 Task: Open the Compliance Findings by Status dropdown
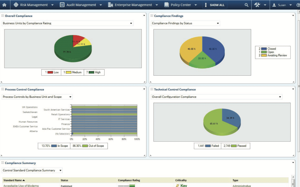tap(217, 23)
